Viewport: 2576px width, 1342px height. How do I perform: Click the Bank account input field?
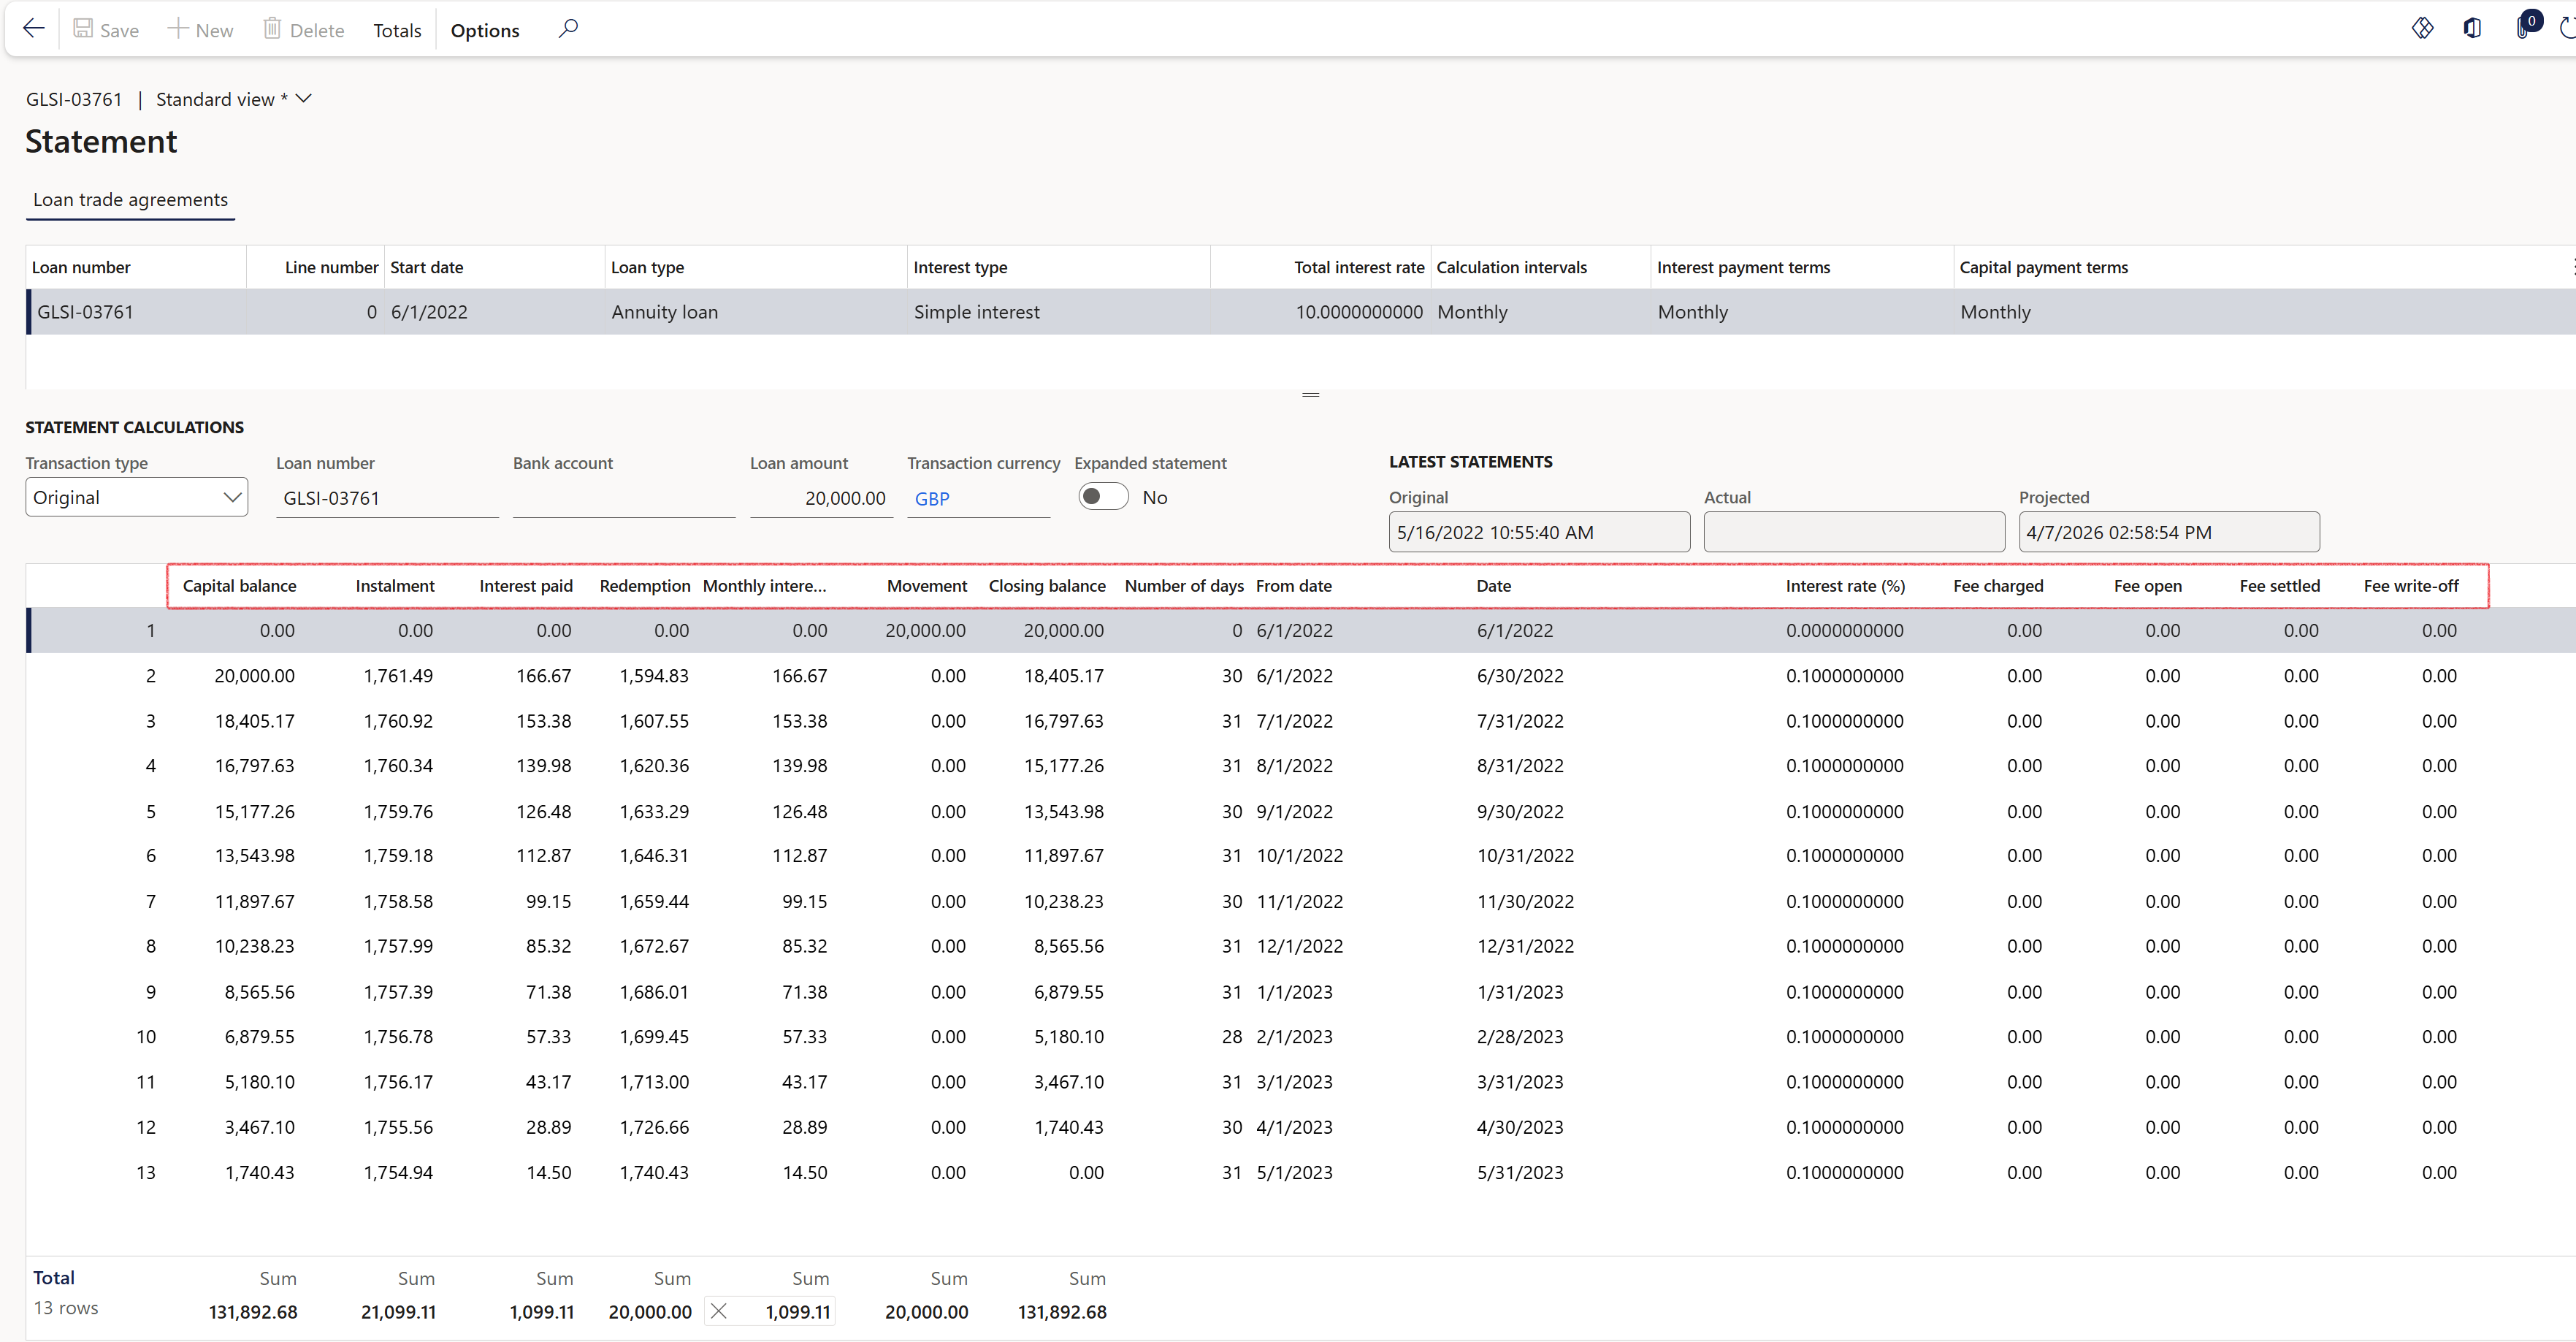tap(623, 498)
